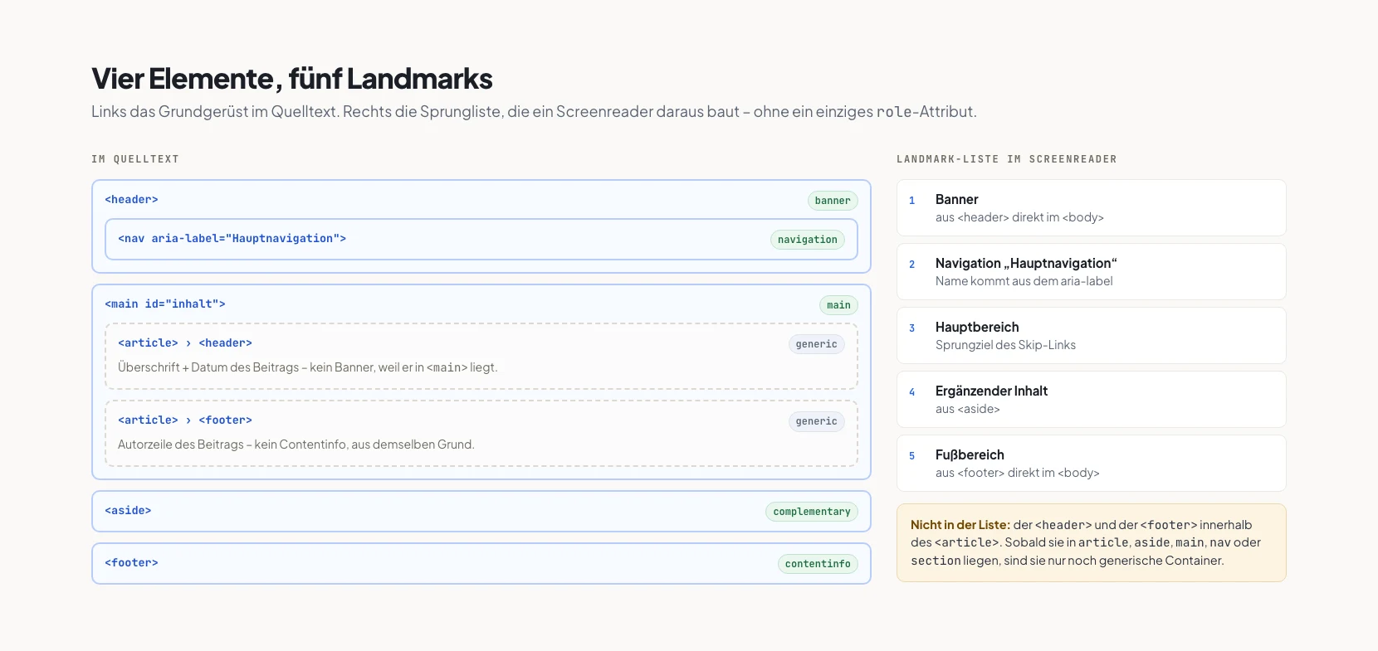Click the 'Vier Elemente, fünf Landmarks' heading

(292, 79)
